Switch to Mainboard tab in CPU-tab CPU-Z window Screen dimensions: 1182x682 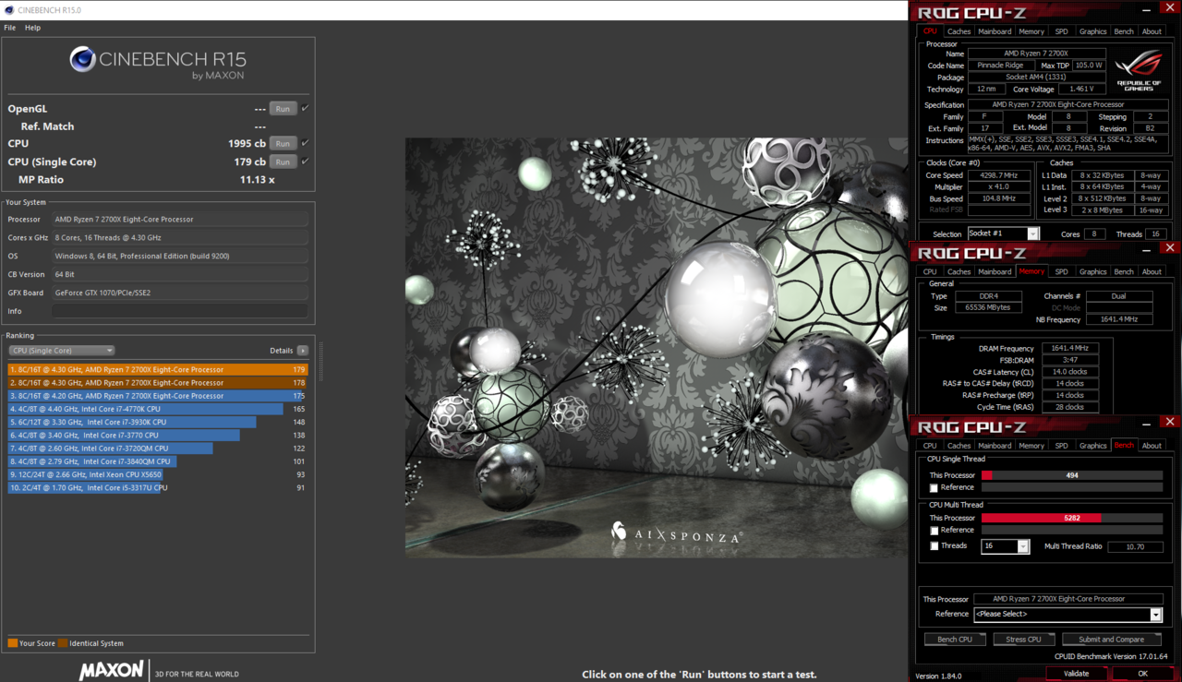[x=995, y=31]
